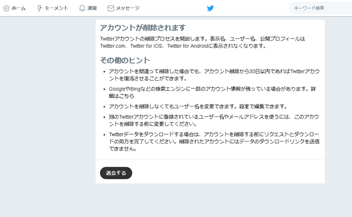Open the 詳細はこちら link

(212, 92)
